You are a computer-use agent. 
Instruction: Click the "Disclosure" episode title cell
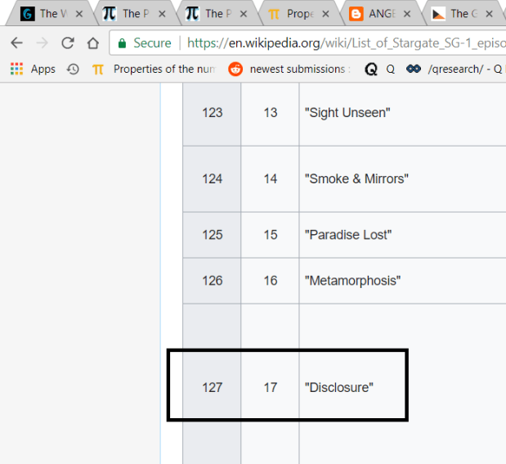[x=338, y=387]
